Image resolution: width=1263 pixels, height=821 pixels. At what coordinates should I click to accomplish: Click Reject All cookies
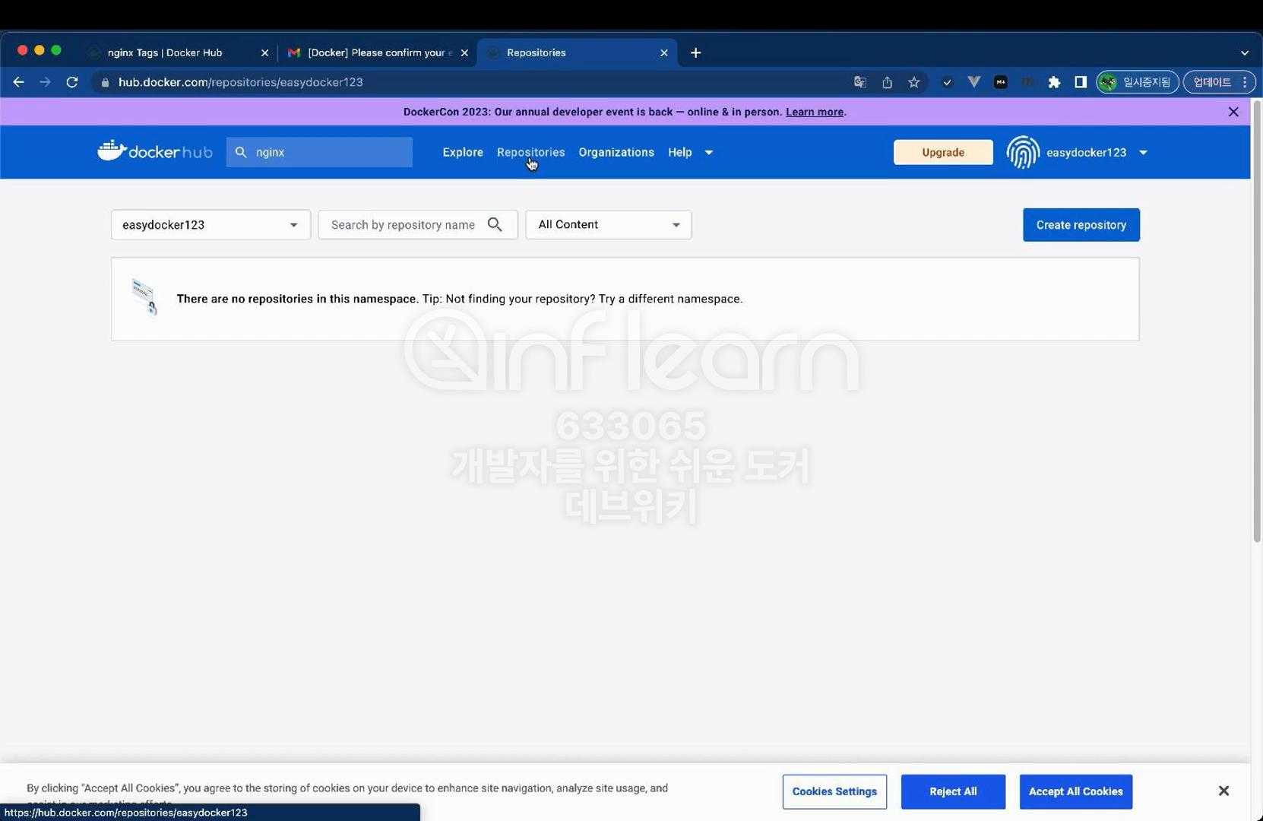[x=953, y=791]
